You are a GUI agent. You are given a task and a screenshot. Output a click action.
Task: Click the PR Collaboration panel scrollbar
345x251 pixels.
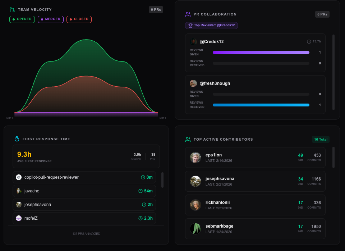tap(333, 72)
